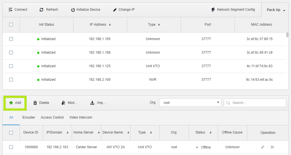
Task: Open the Access Control tab
Action: pyautogui.click(x=52, y=117)
